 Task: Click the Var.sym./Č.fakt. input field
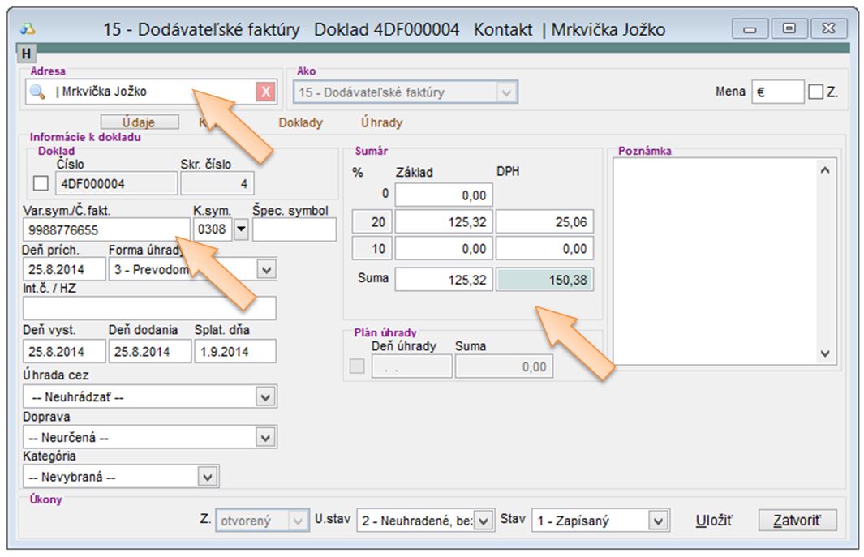click(x=105, y=230)
